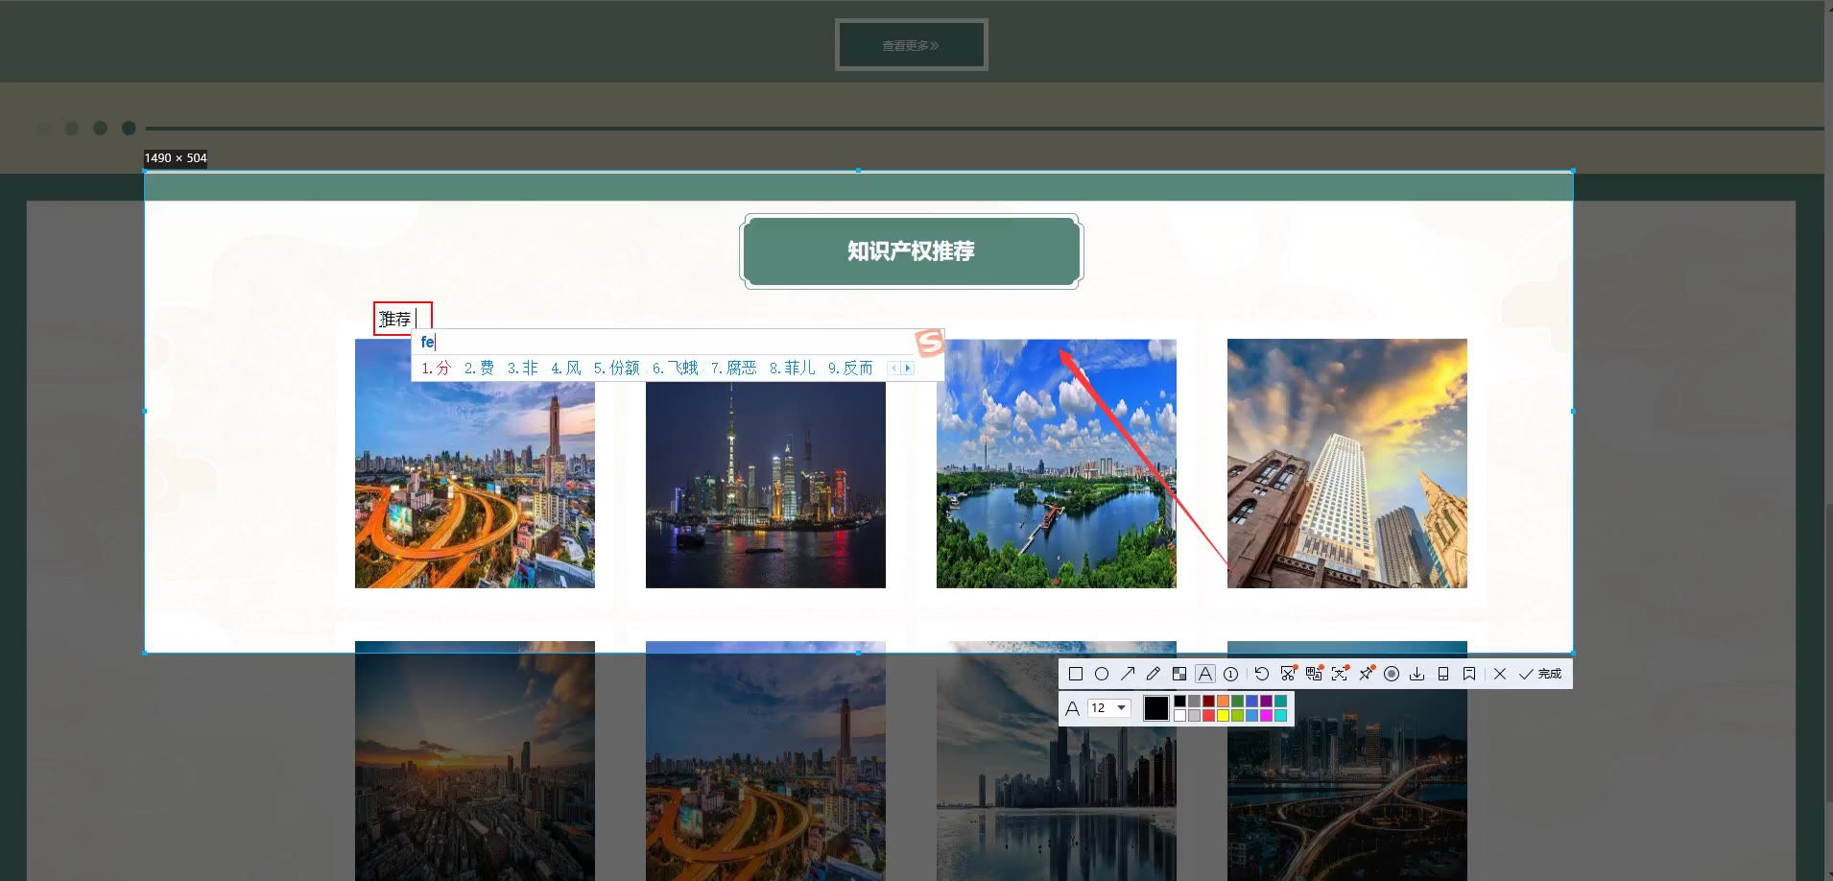The image size is (1833, 881).
Task: Click the 知识产权推荐 heading button
Action: [911, 250]
